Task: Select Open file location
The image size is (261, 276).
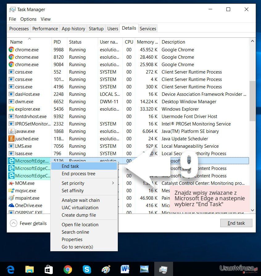Action: click(84, 225)
